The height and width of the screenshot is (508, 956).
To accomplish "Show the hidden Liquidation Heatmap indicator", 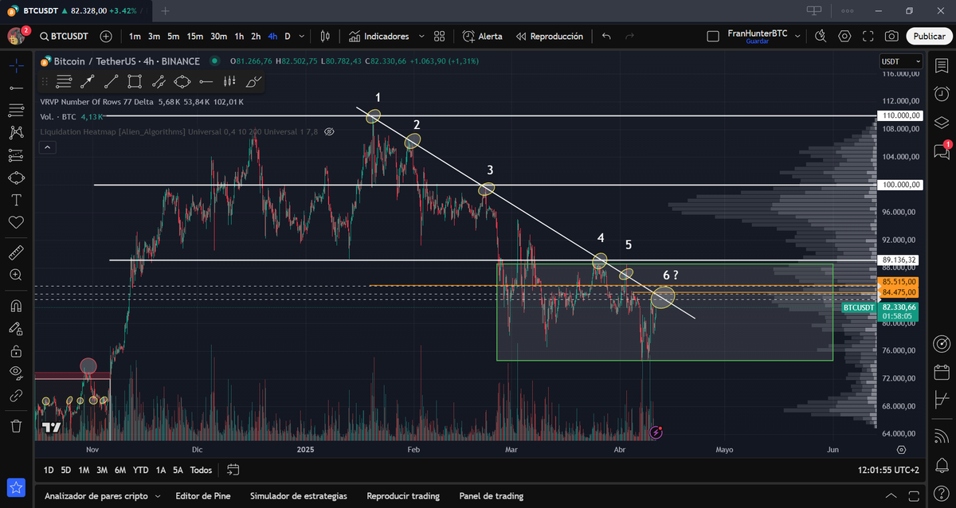I will (x=328, y=131).
